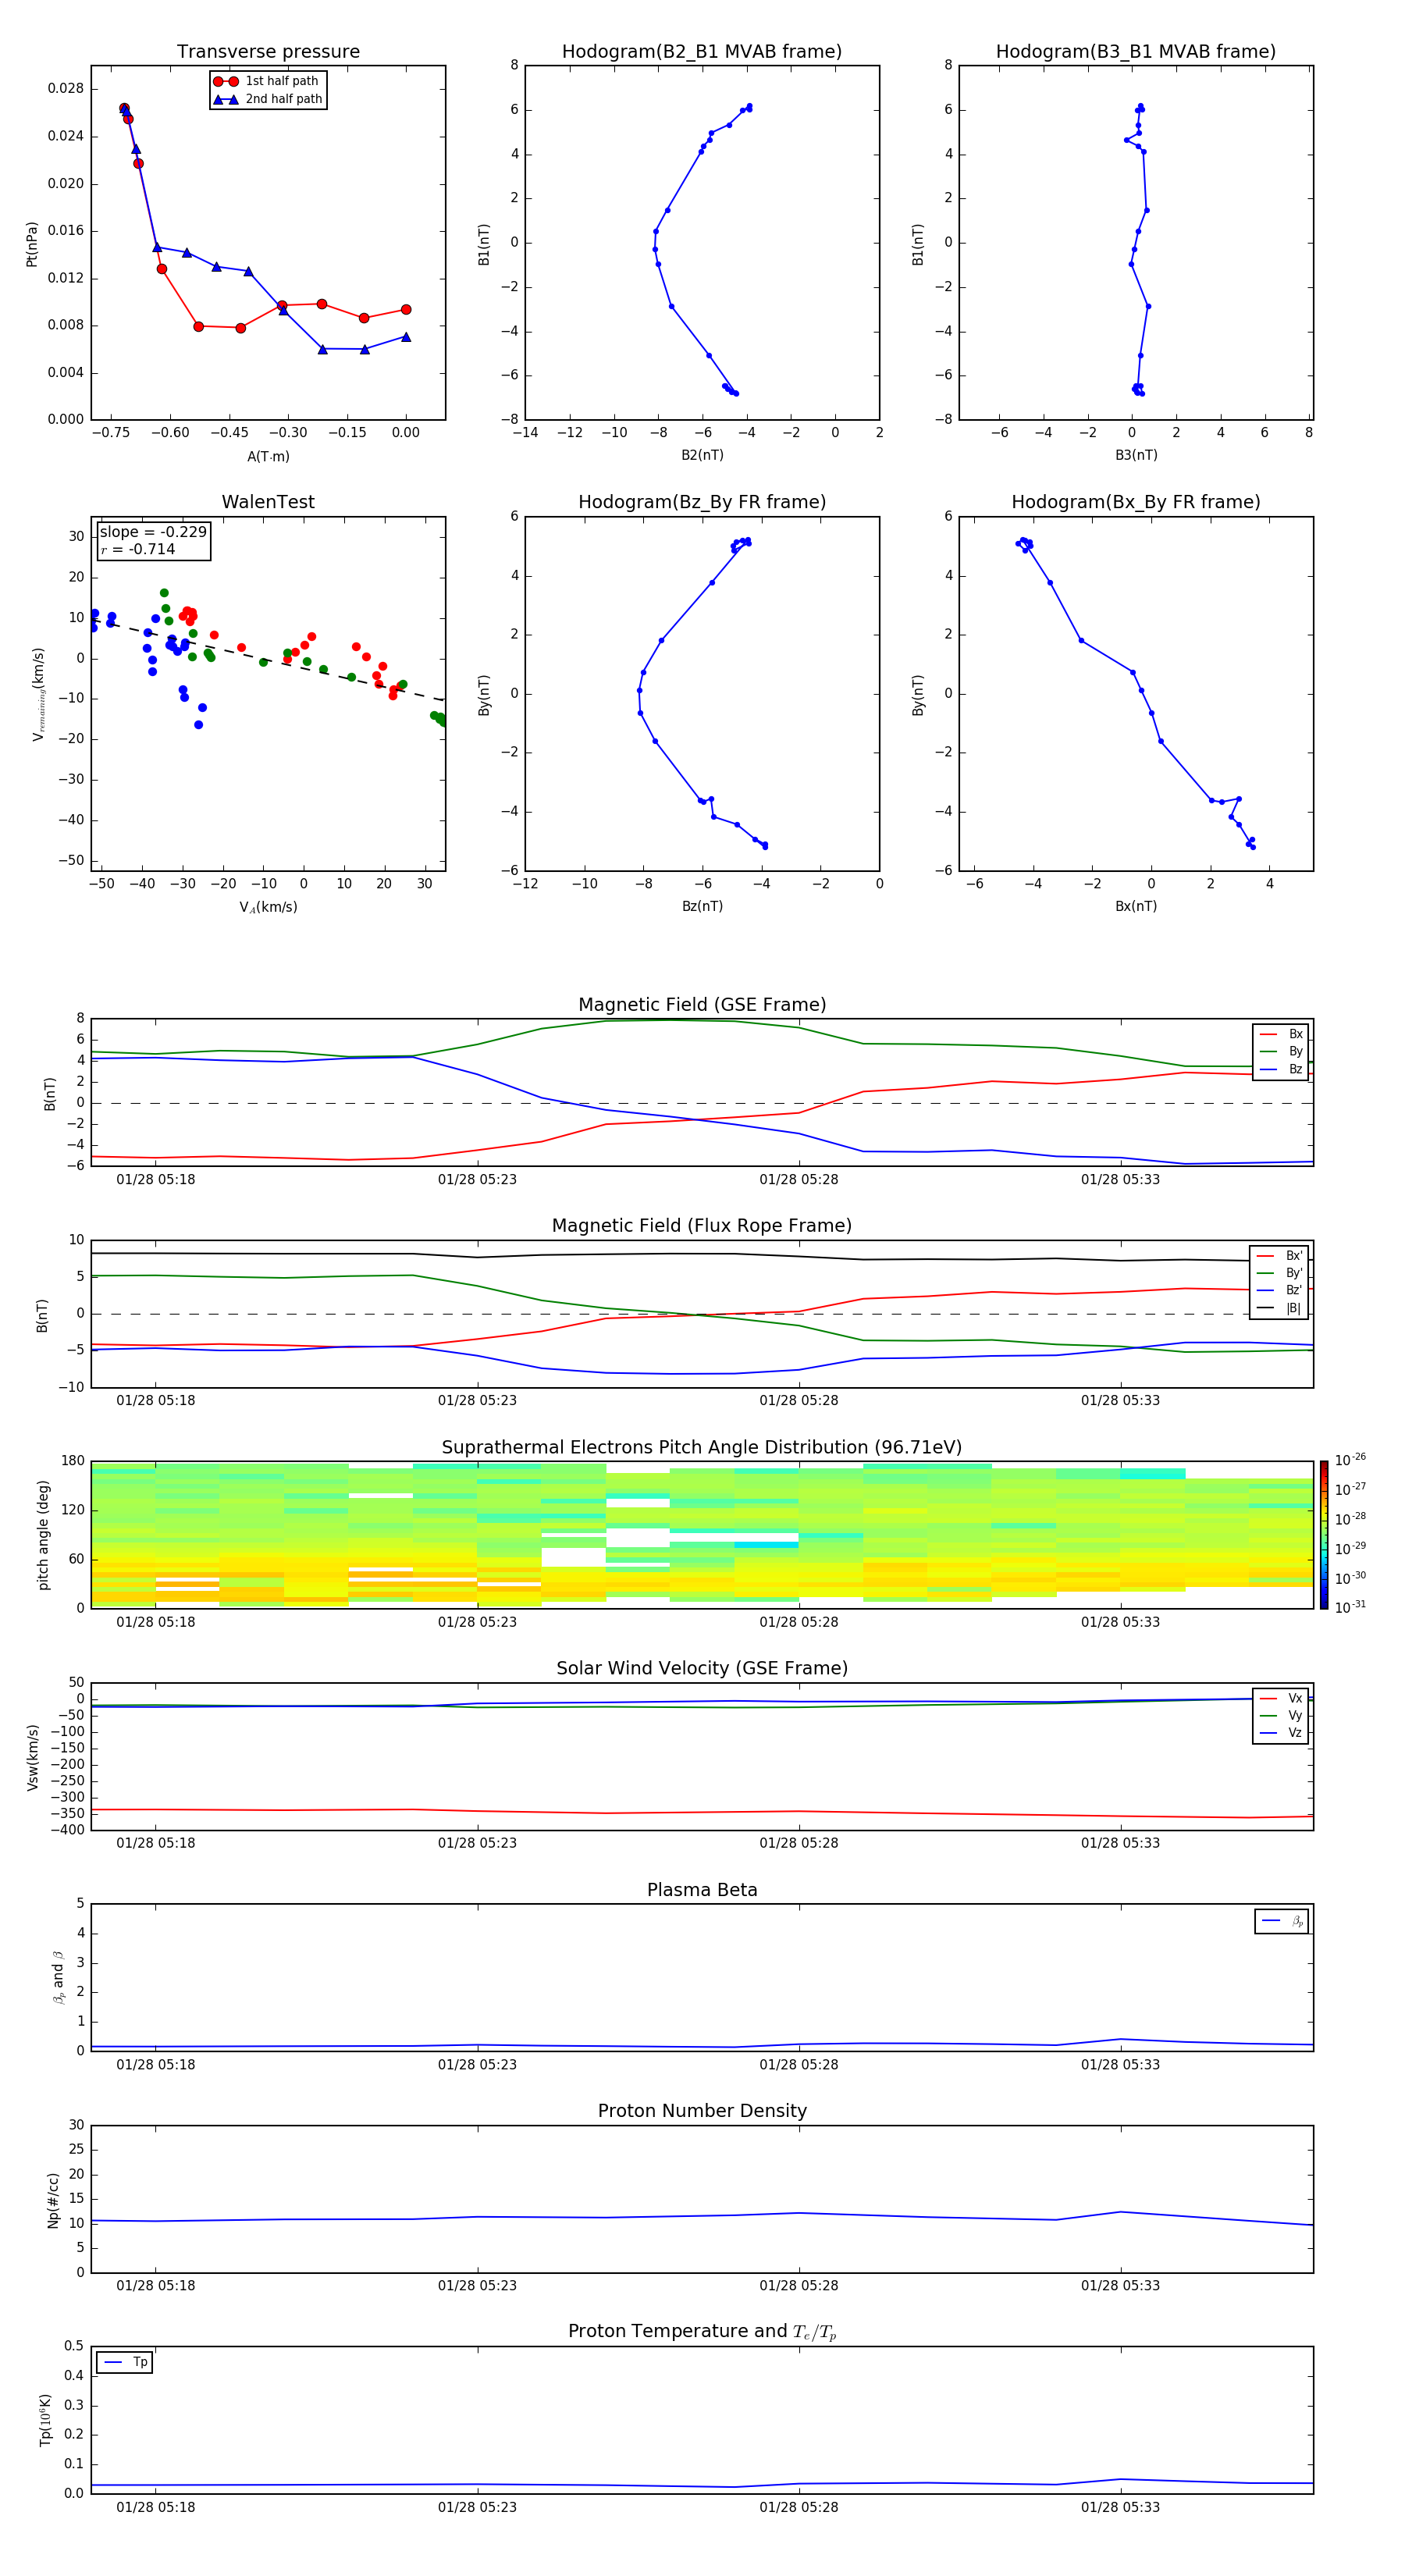Select "Bz'" in the Flux Rope legend
The width and height of the screenshot is (1405, 2576).
(1280, 1291)
